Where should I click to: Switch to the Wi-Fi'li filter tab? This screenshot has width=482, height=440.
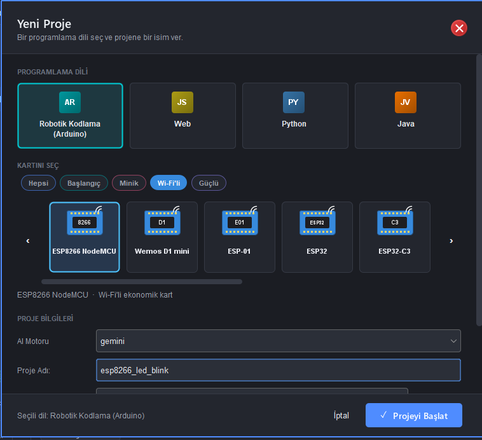click(169, 183)
